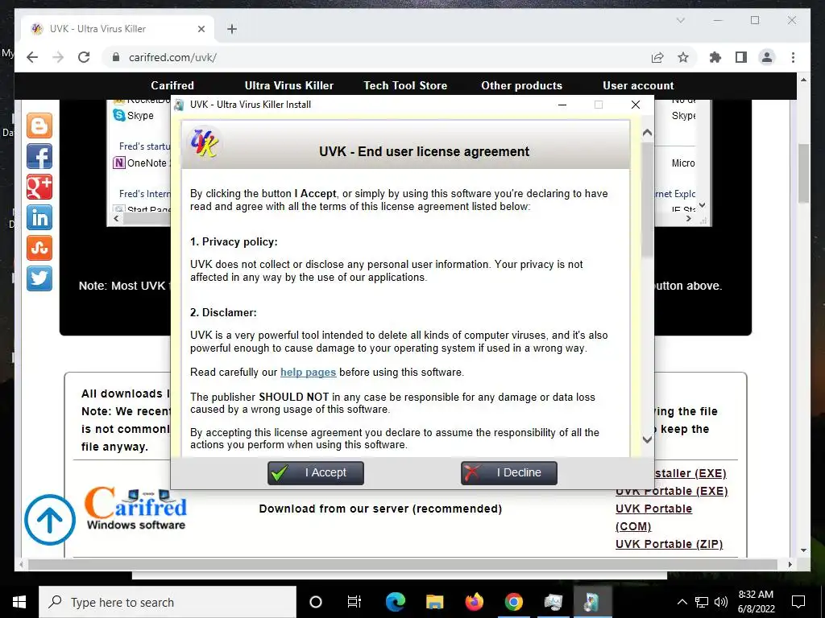Open the Cortana circle on taskbar
The image size is (825, 618).
pyautogui.click(x=316, y=602)
